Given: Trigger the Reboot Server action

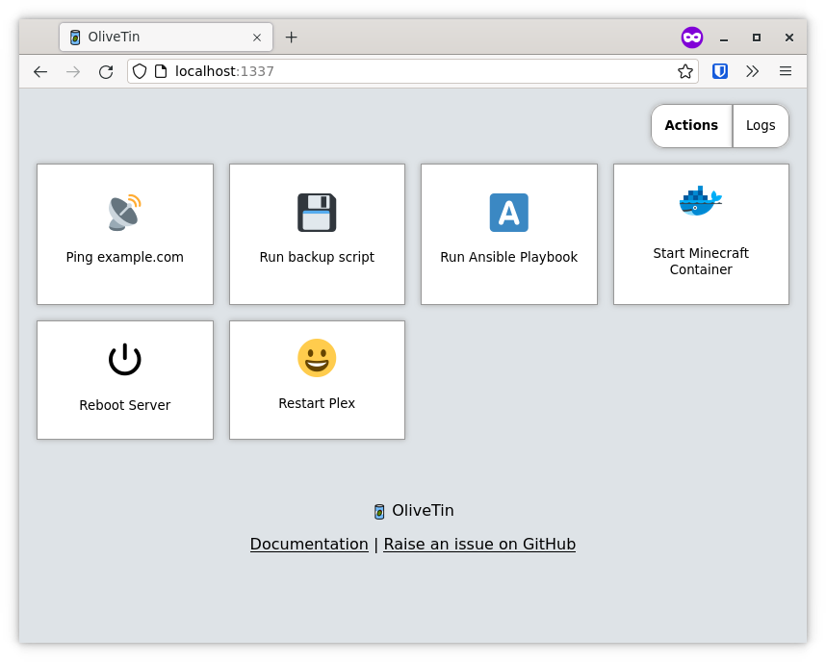Looking at the screenshot, I should pos(124,379).
